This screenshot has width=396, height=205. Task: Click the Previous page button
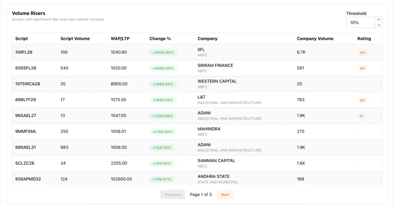173,194
